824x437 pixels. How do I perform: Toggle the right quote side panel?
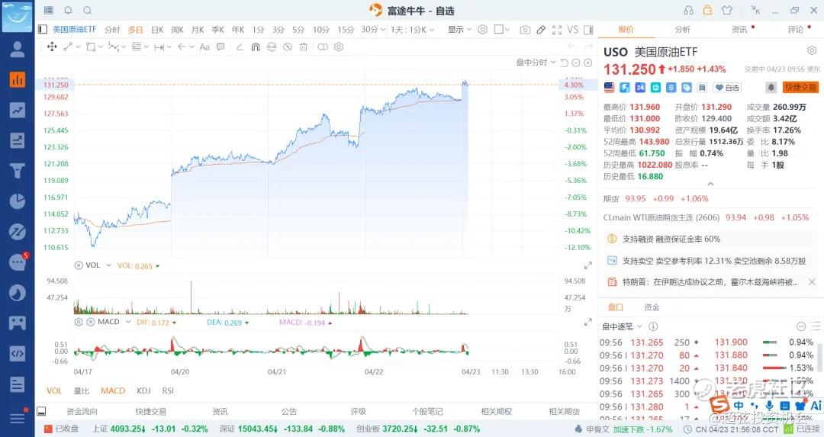[x=588, y=30]
